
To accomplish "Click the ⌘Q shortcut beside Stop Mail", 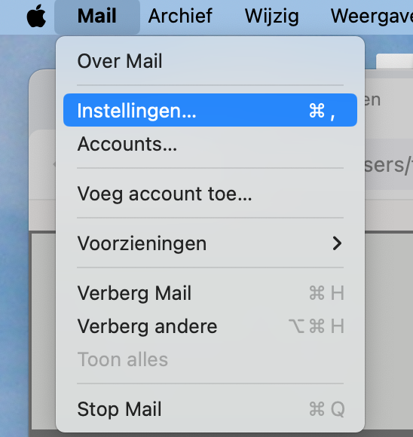I will tap(327, 409).
